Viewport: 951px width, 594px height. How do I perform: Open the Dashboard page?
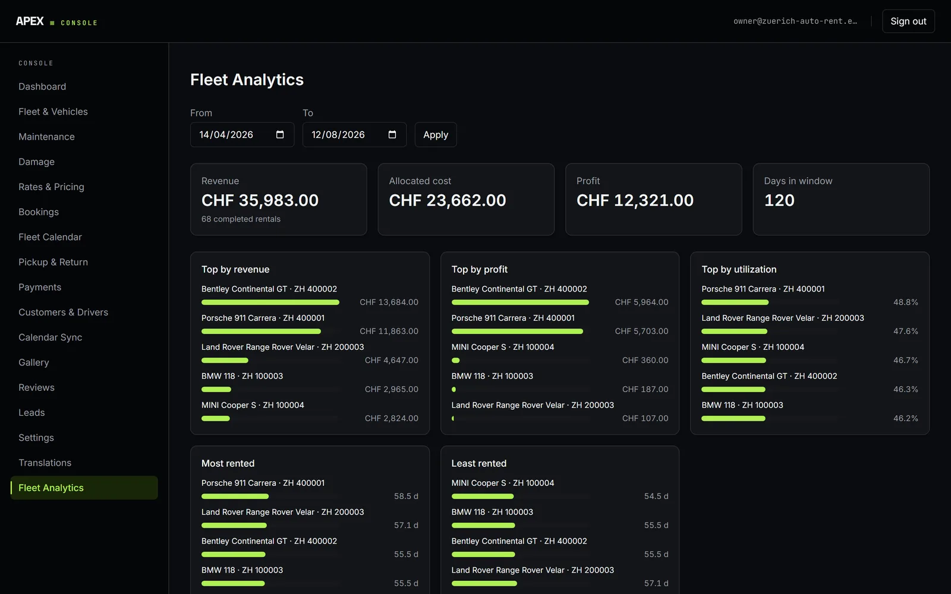[x=42, y=87]
